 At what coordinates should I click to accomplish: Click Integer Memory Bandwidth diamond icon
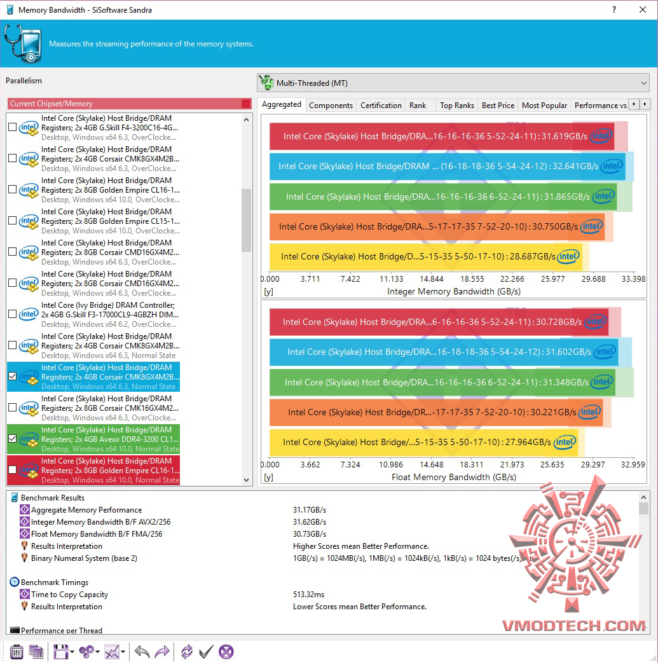pyautogui.click(x=25, y=522)
